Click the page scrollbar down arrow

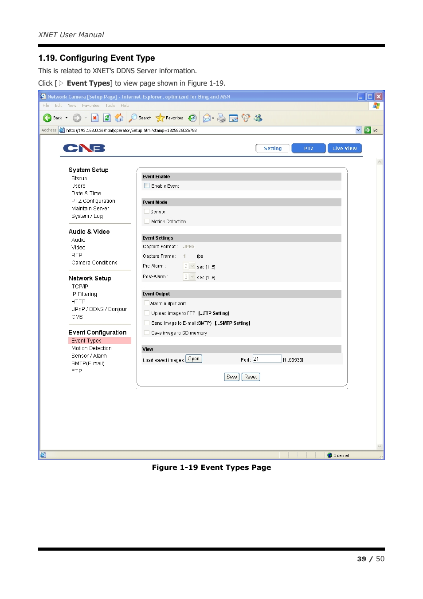pyautogui.click(x=380, y=446)
